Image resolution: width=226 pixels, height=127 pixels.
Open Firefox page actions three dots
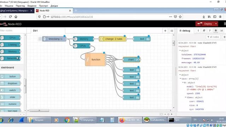click(x=171, y=17)
